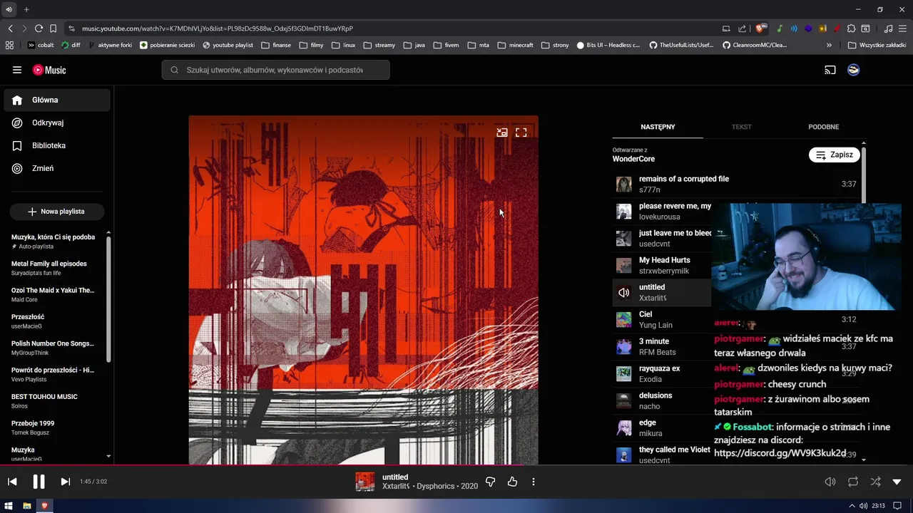Save the queue with the Zapisz button
The height and width of the screenshot is (513, 913).
(835, 155)
